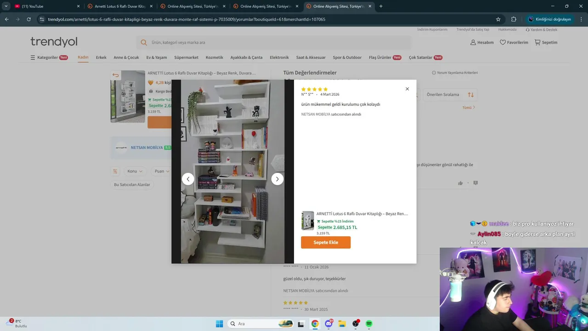
Task: Show previous review photo
Action: tap(188, 179)
